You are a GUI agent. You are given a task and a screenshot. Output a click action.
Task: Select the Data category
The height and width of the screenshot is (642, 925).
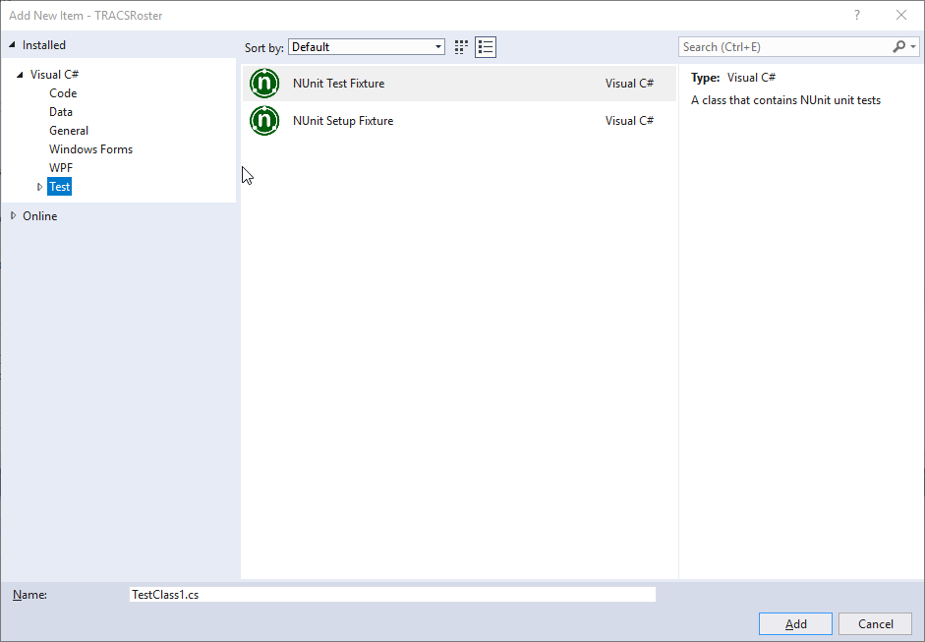point(61,112)
